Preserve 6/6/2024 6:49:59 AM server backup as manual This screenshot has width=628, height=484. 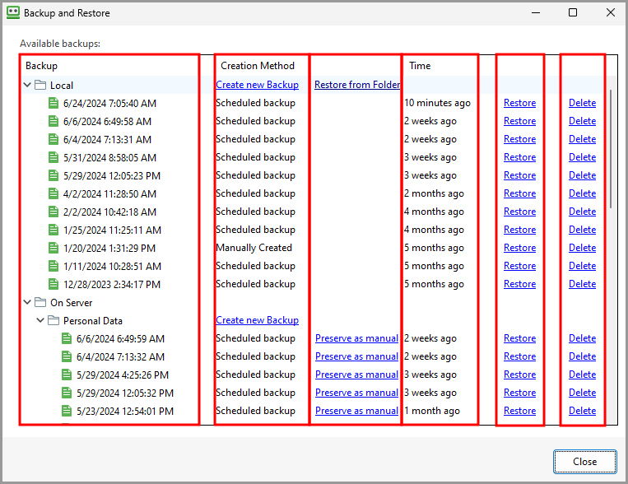point(356,338)
